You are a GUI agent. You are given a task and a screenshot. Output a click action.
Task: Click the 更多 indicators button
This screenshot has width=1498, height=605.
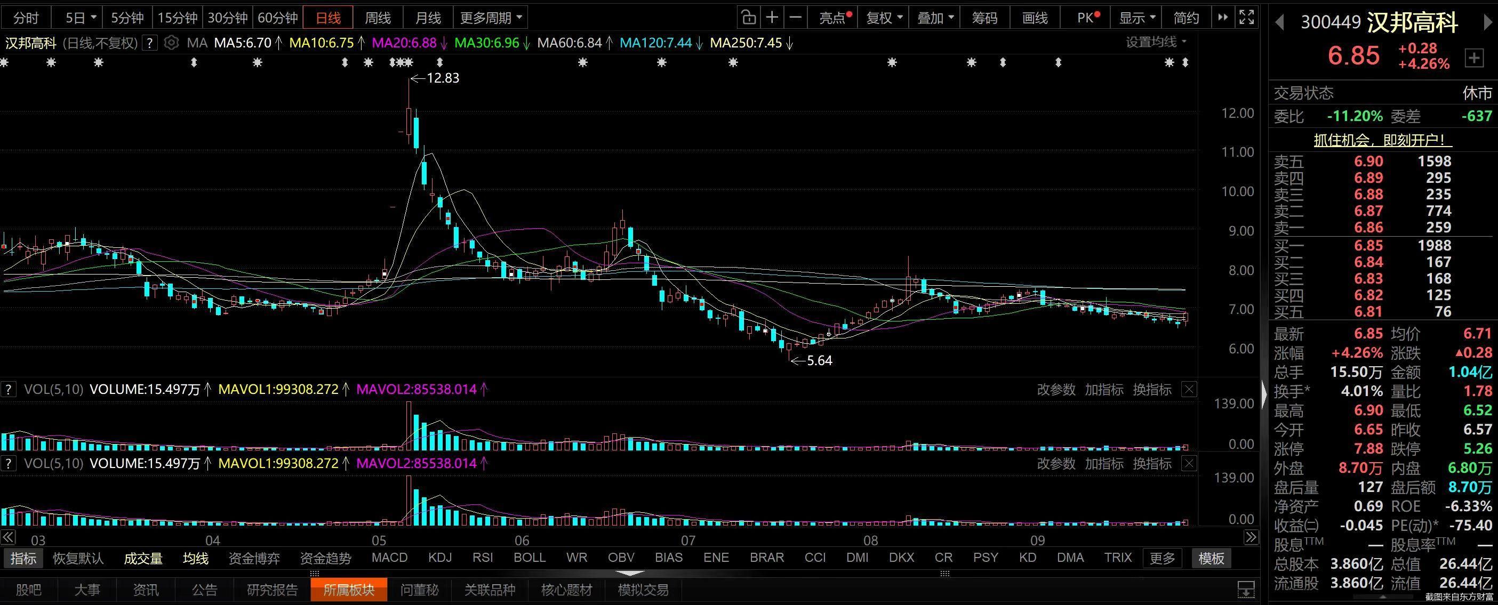(1163, 559)
